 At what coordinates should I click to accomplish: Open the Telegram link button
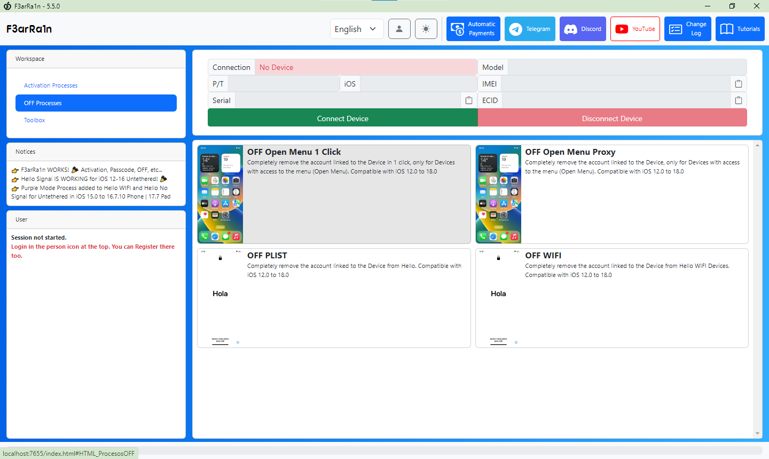530,29
